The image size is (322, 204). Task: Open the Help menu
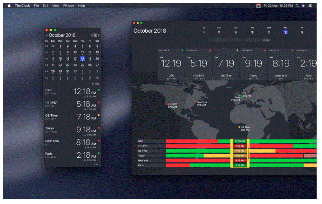coord(81,6)
